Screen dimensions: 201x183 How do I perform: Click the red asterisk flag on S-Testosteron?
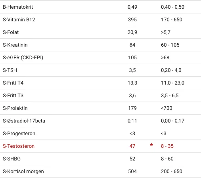tap(151, 145)
